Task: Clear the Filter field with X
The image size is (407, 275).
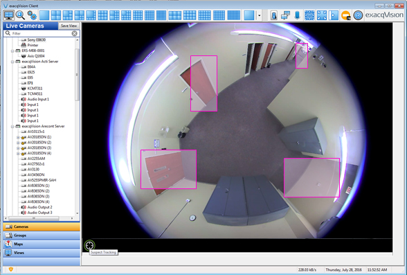Action: click(75, 33)
